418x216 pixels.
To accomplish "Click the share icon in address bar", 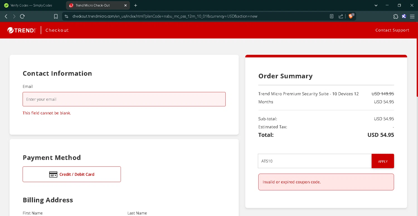I will [341, 16].
